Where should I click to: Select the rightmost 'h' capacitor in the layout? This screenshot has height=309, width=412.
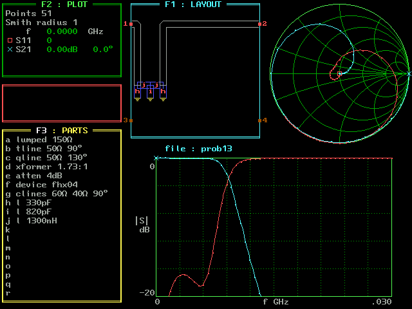tap(163, 91)
